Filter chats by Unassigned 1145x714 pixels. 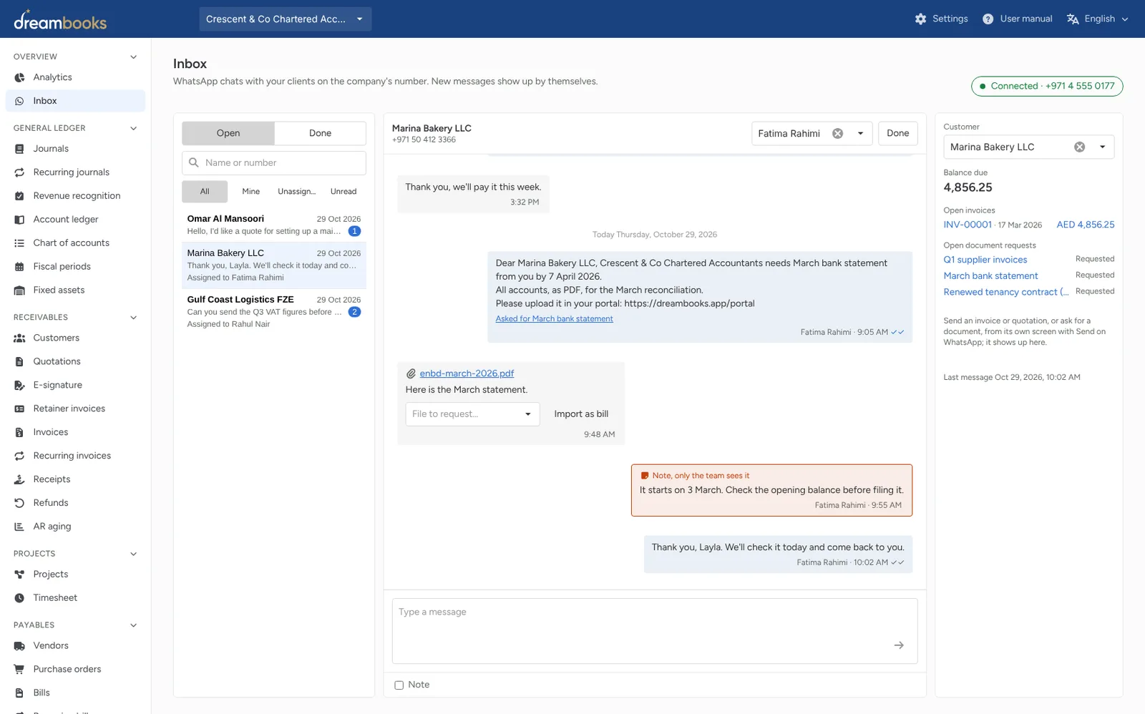(297, 192)
